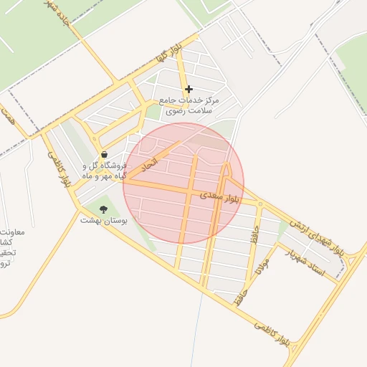Screen dimensions: 367x367
Task: Select the استاد شهریار street label
Action: 305,263
